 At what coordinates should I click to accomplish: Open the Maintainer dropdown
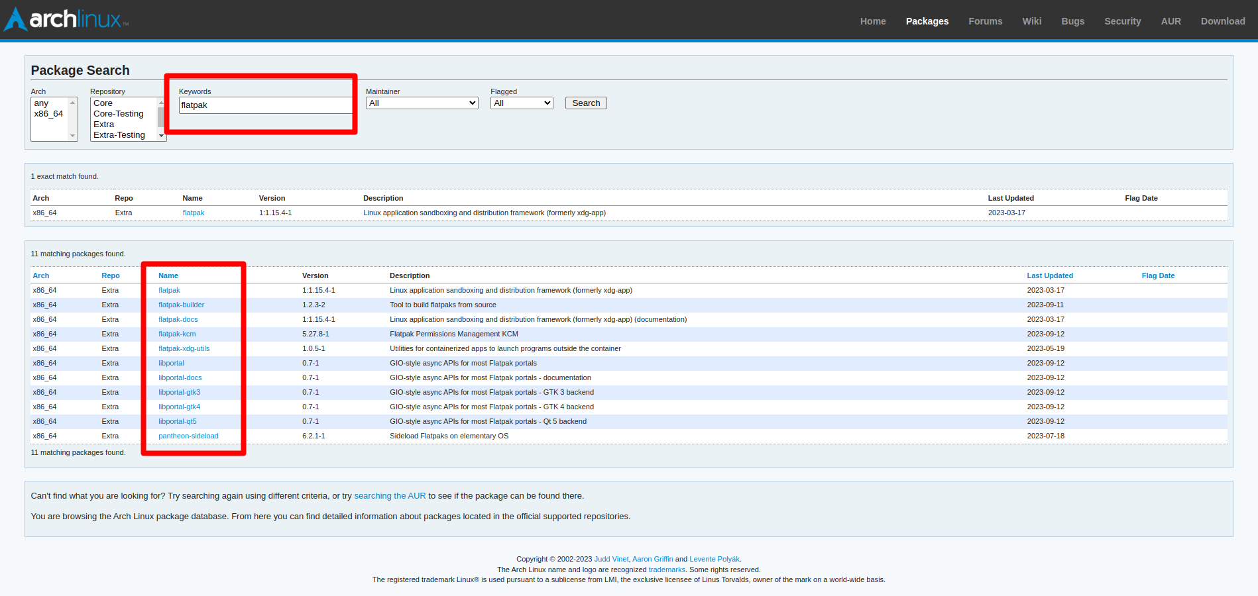(422, 103)
